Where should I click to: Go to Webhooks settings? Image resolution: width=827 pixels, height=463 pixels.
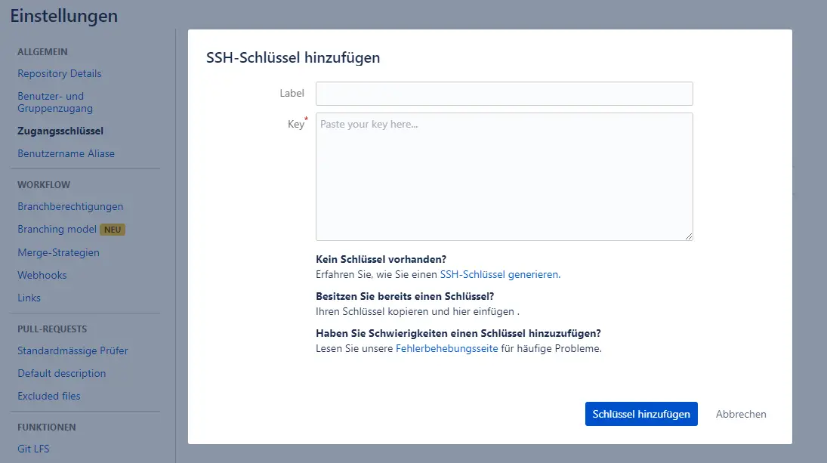pyautogui.click(x=42, y=275)
